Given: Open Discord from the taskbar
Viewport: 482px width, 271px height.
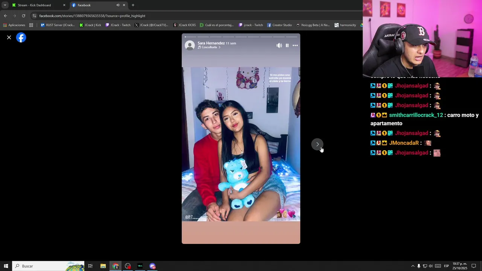Looking at the screenshot, I should (x=153, y=266).
